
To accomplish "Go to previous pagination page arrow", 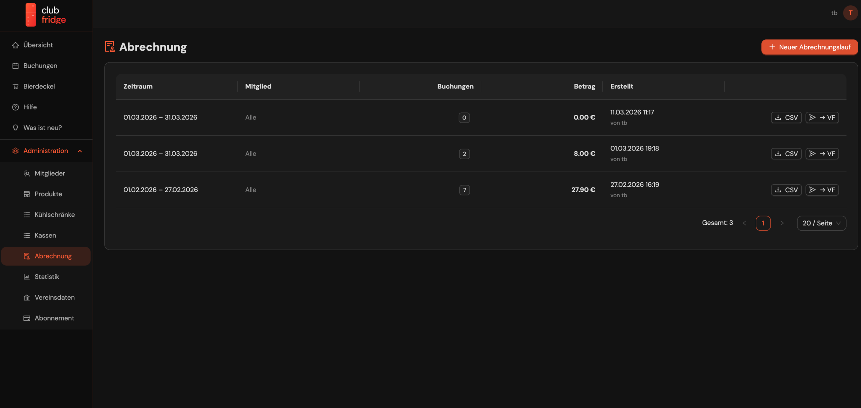I will click(x=744, y=223).
